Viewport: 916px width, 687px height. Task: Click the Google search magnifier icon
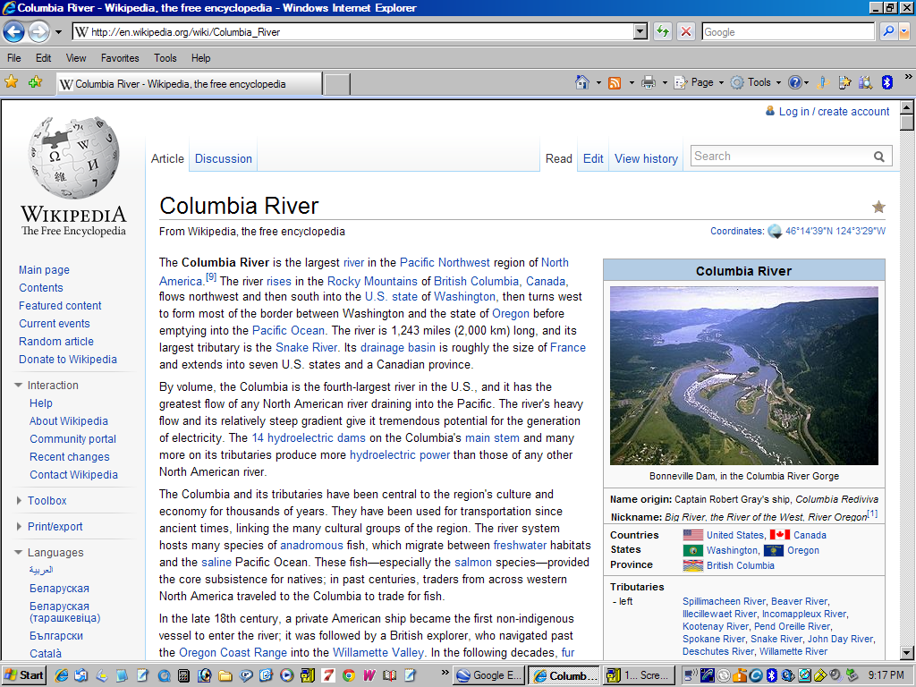click(x=888, y=31)
